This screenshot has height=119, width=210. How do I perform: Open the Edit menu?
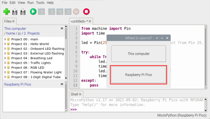(13, 3)
